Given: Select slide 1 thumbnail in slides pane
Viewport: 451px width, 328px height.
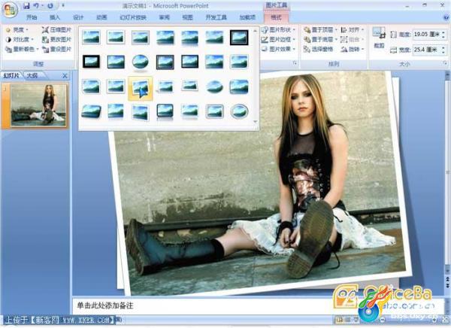Looking at the screenshot, I should pos(39,105).
